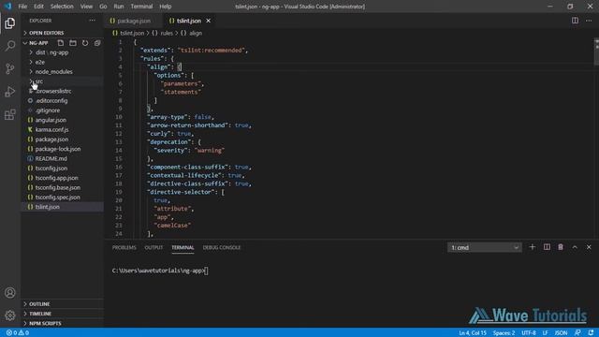The image size is (599, 337).
Task: Switch to the DEBUG CONSOLE tab
Action: pyautogui.click(x=222, y=247)
